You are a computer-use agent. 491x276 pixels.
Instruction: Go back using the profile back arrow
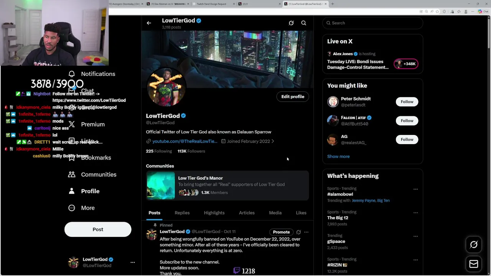point(149,23)
